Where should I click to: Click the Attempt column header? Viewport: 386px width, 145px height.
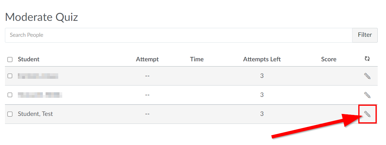(147, 59)
